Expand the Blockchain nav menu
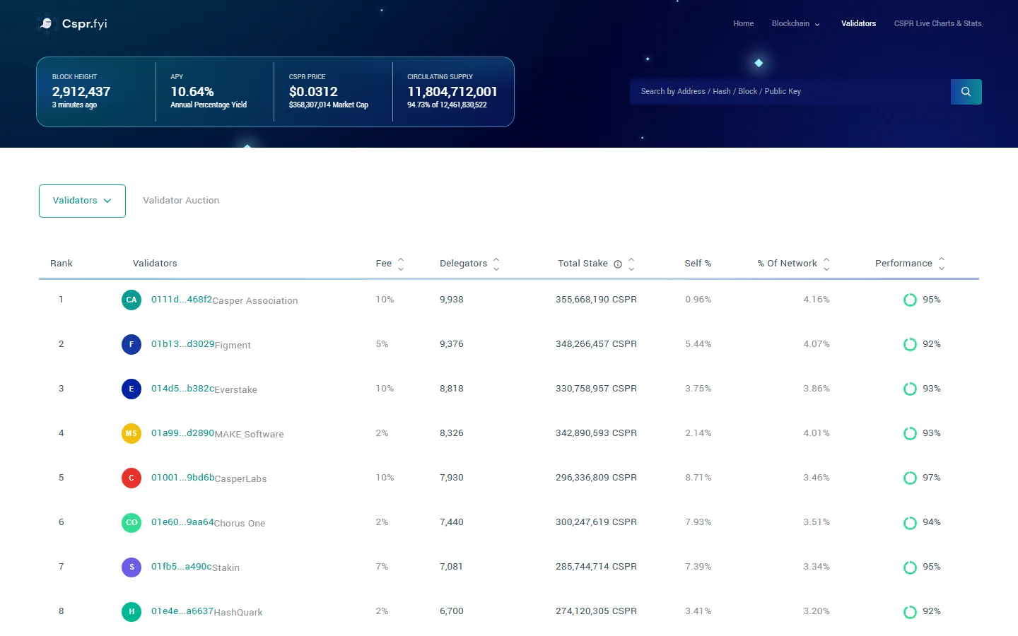 click(x=796, y=23)
